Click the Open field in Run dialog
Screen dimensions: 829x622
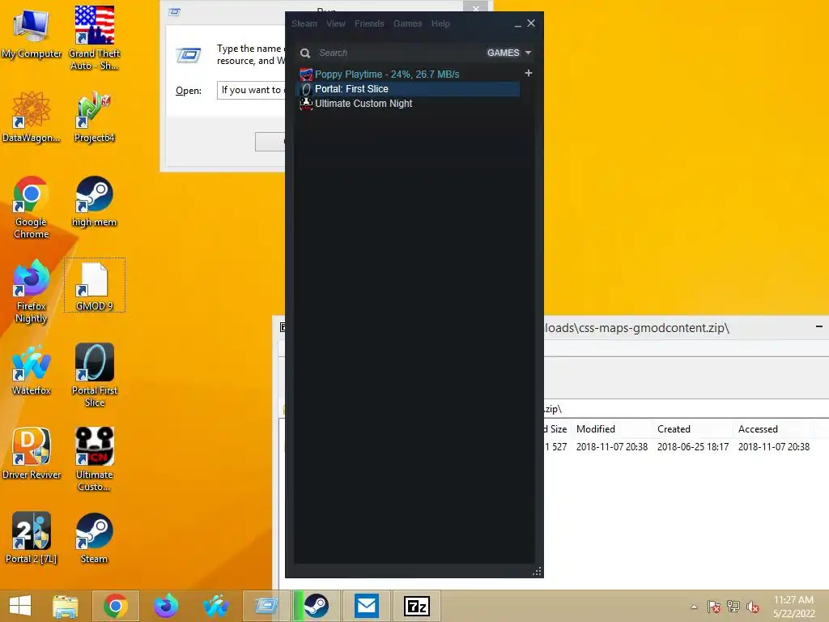251,90
